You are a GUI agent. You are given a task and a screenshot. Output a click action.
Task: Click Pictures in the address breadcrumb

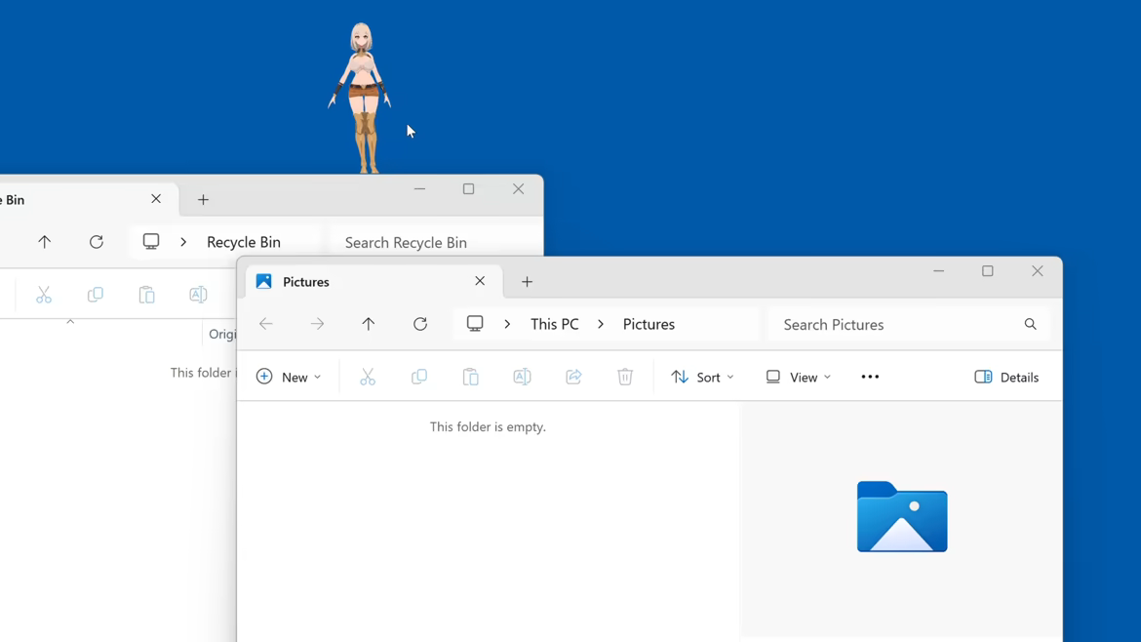pyautogui.click(x=649, y=324)
